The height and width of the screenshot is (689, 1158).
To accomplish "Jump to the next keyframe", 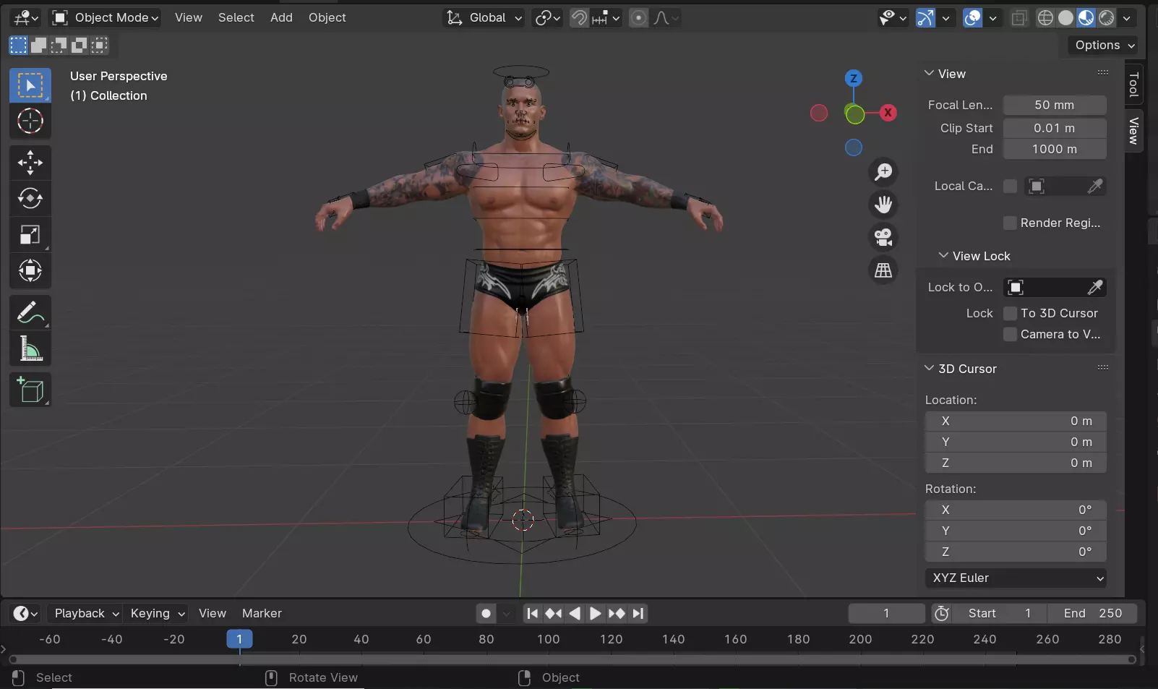I will (617, 613).
